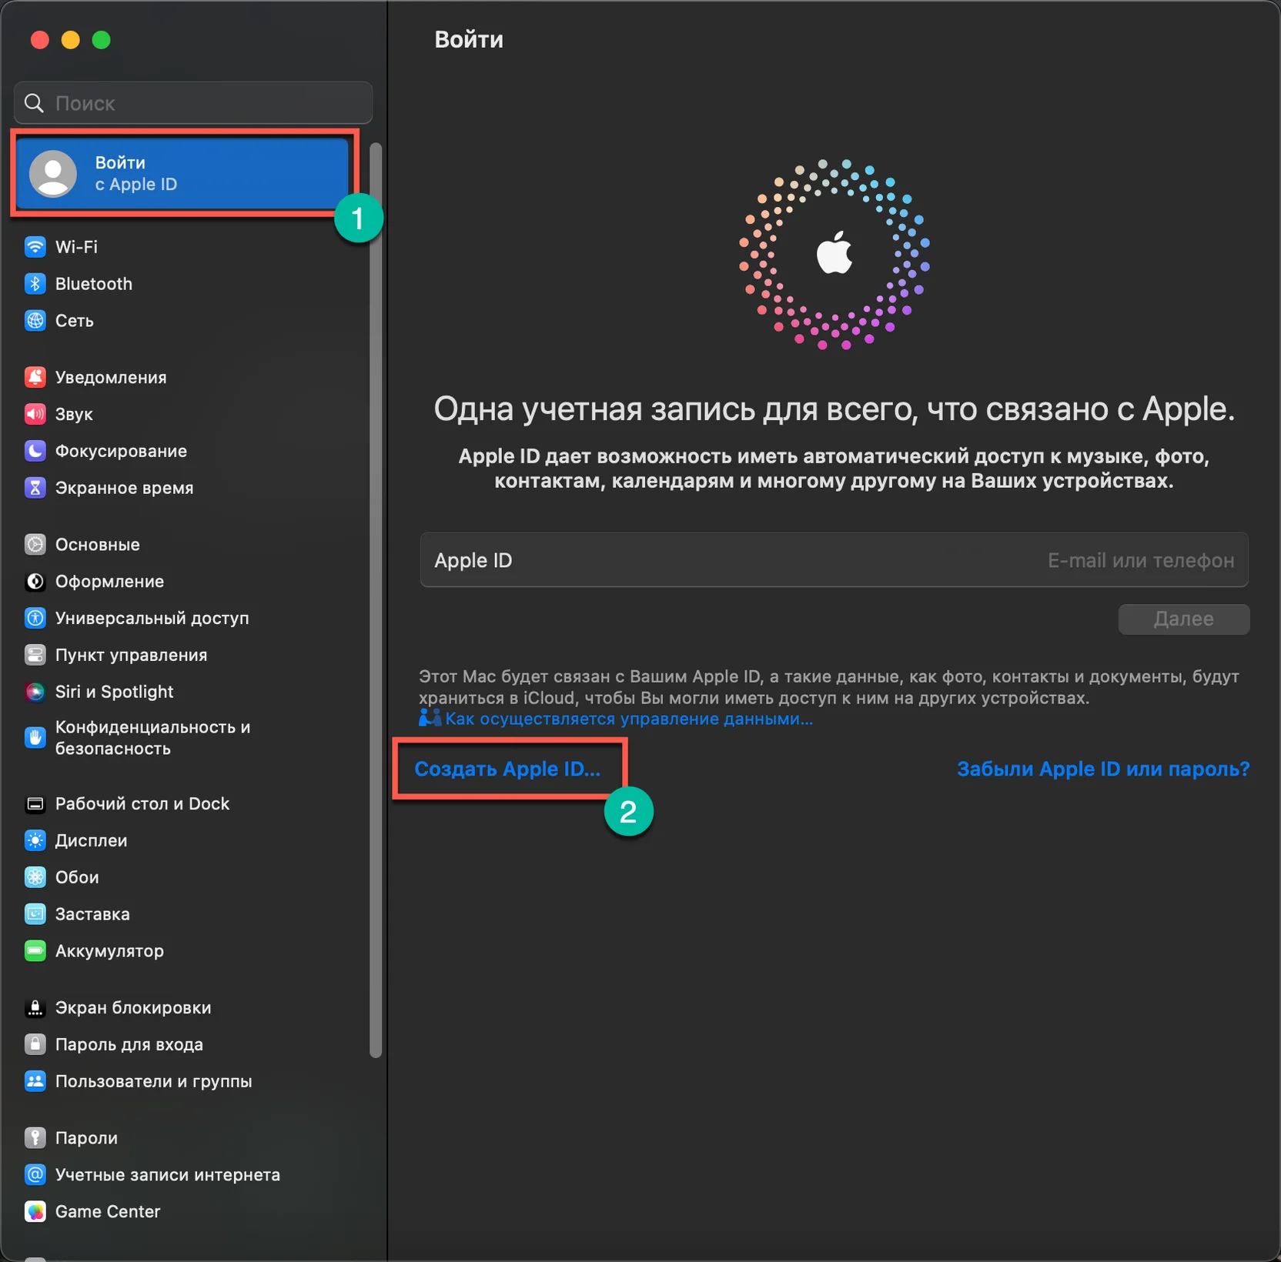Click the Game Center label text

(108, 1212)
